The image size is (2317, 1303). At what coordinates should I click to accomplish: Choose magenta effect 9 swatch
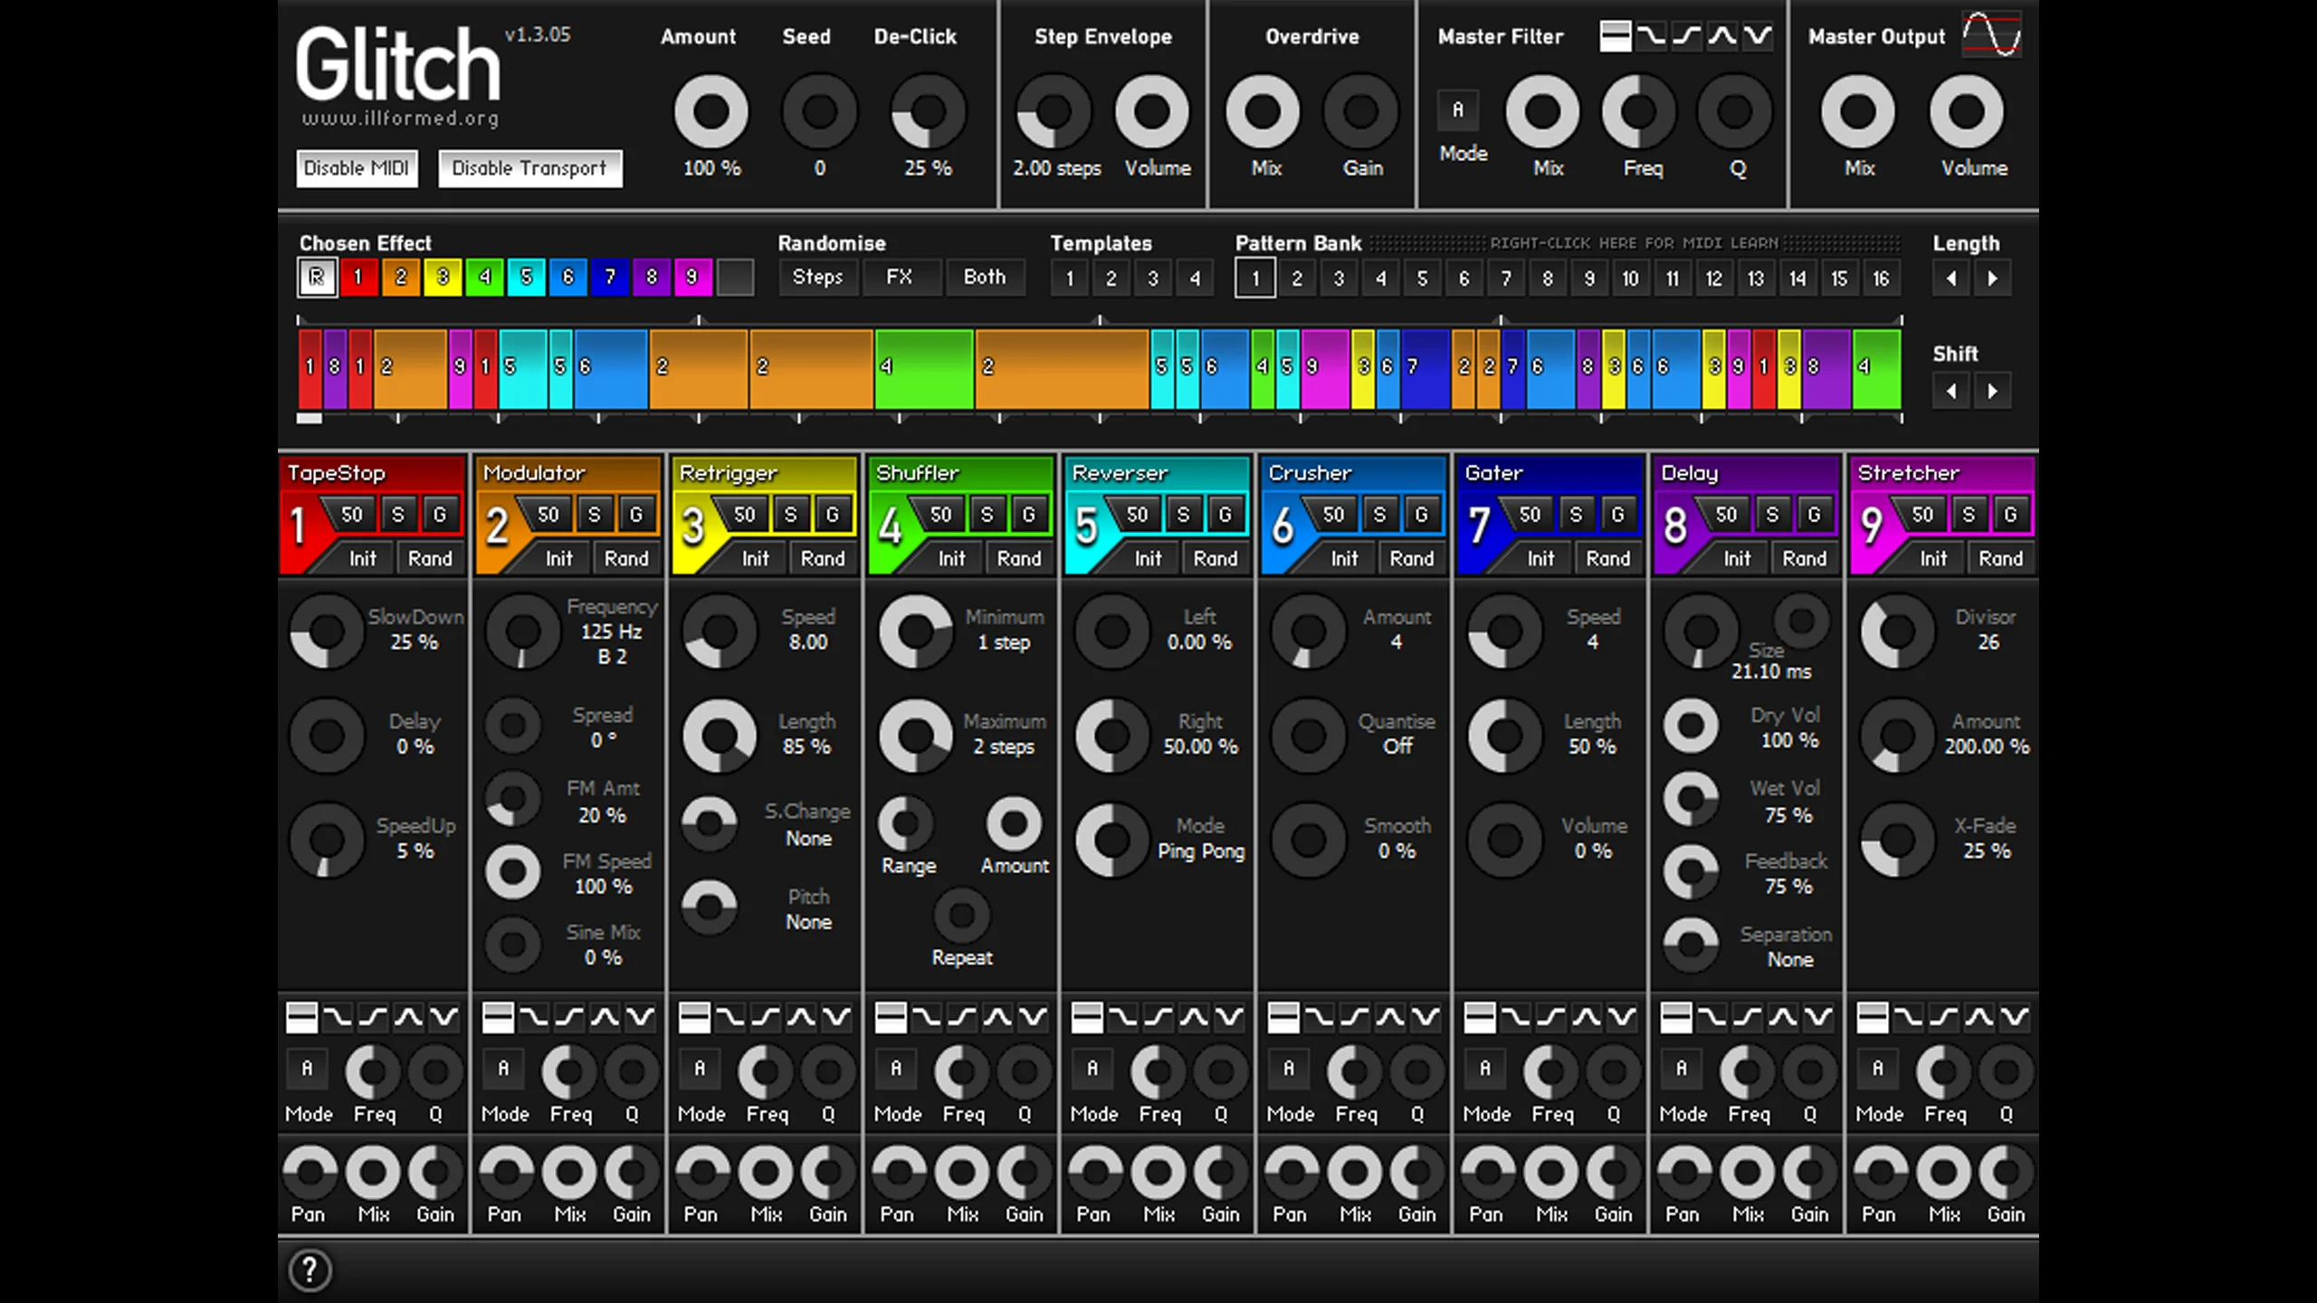693,277
